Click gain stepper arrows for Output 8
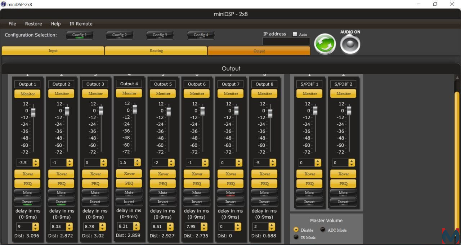The image size is (461, 245). (x=273, y=163)
